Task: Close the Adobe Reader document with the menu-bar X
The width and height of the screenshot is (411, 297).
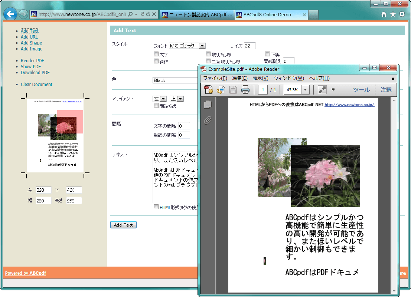Action: 393,79
